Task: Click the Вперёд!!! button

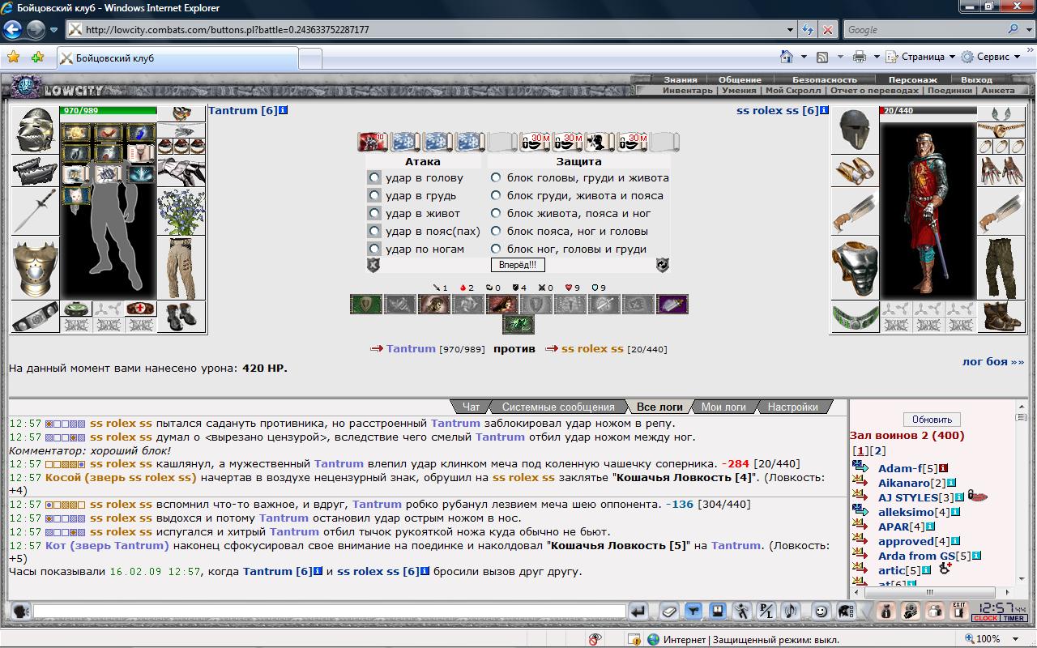Action: click(x=518, y=265)
